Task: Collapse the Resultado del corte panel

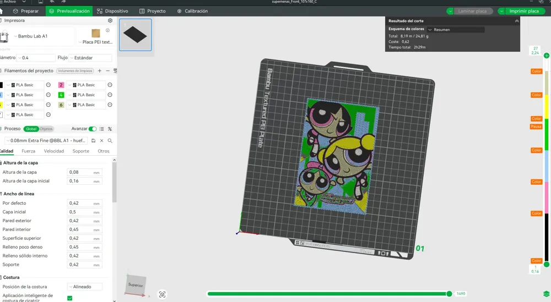Action: coord(517,21)
